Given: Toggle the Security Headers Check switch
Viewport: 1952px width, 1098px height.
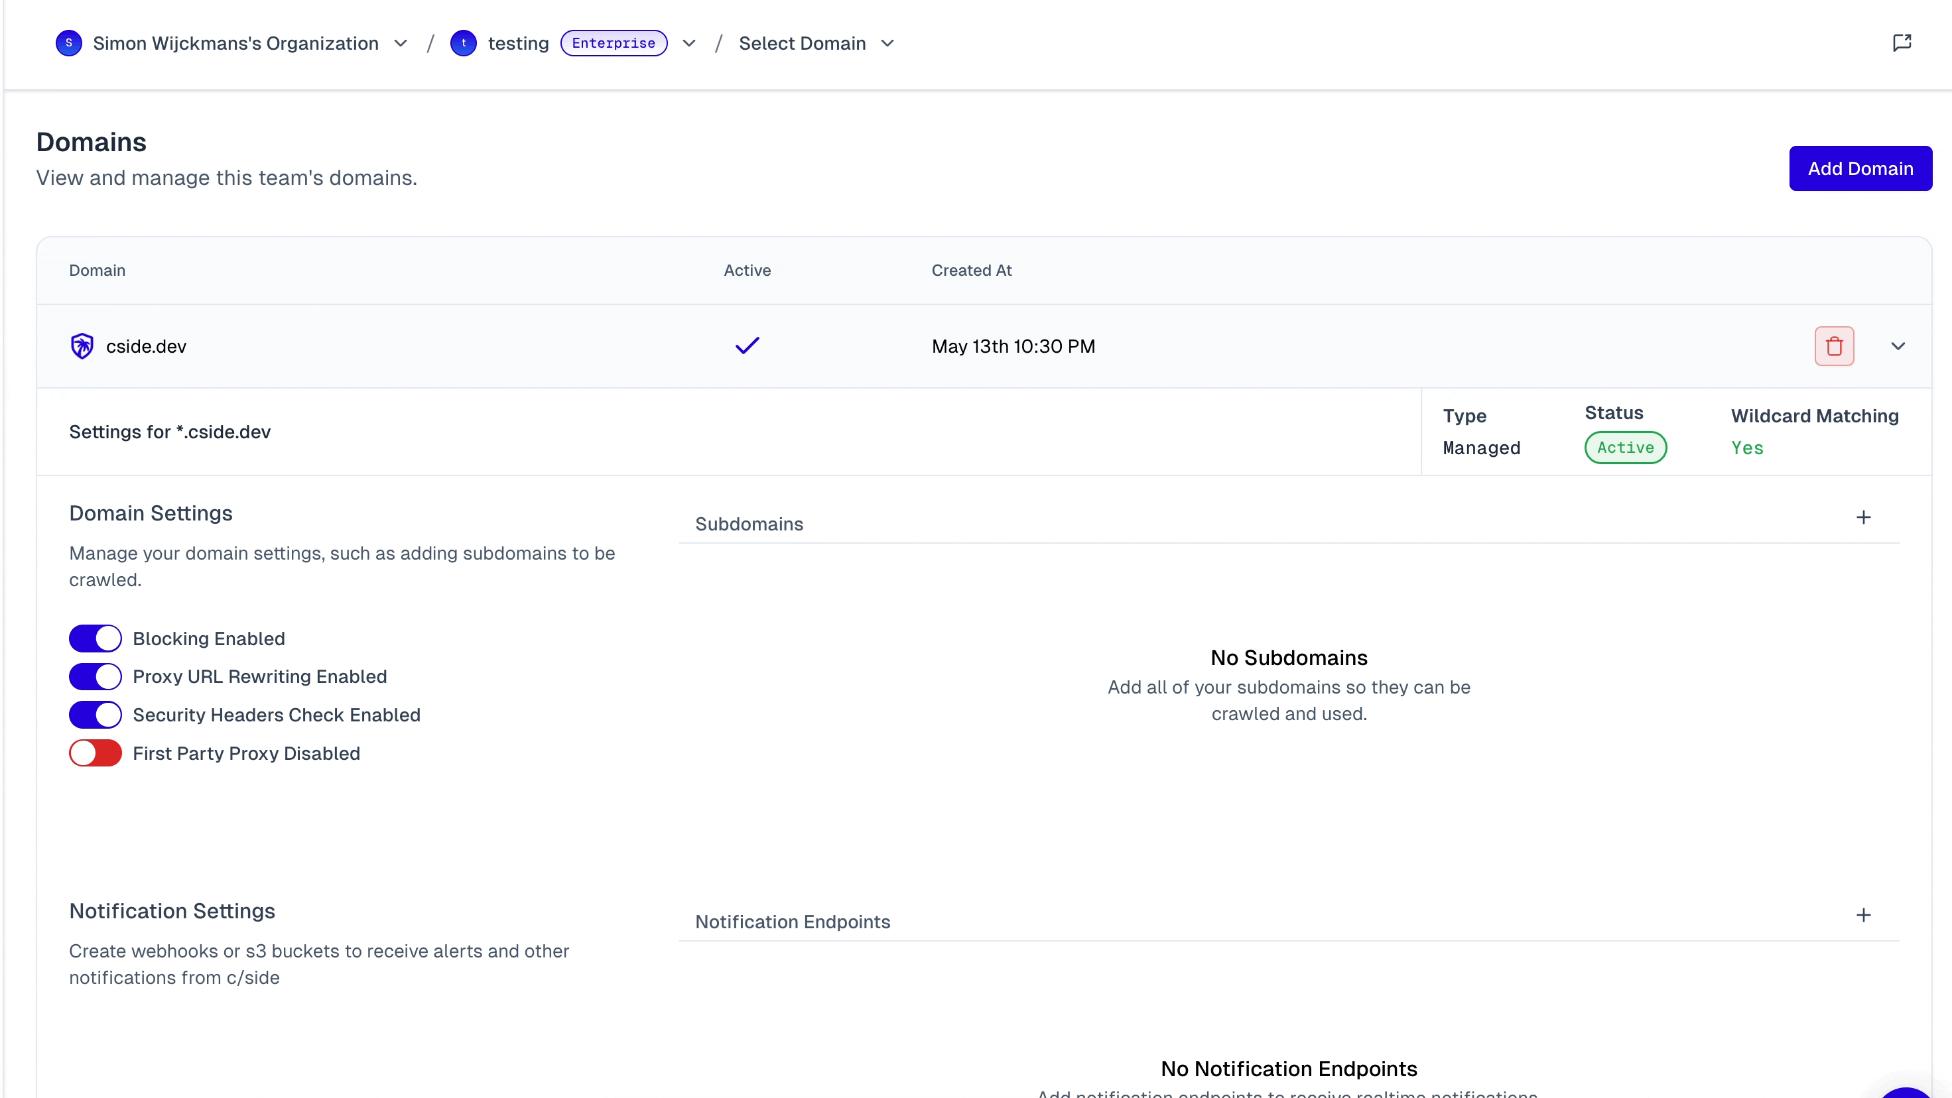Looking at the screenshot, I should pyautogui.click(x=95, y=715).
